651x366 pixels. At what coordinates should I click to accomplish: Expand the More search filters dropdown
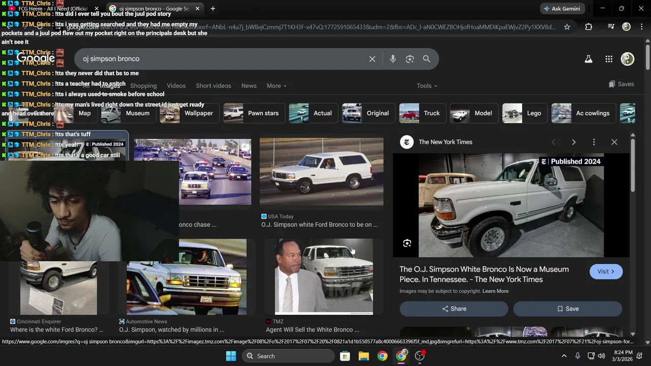(277, 86)
